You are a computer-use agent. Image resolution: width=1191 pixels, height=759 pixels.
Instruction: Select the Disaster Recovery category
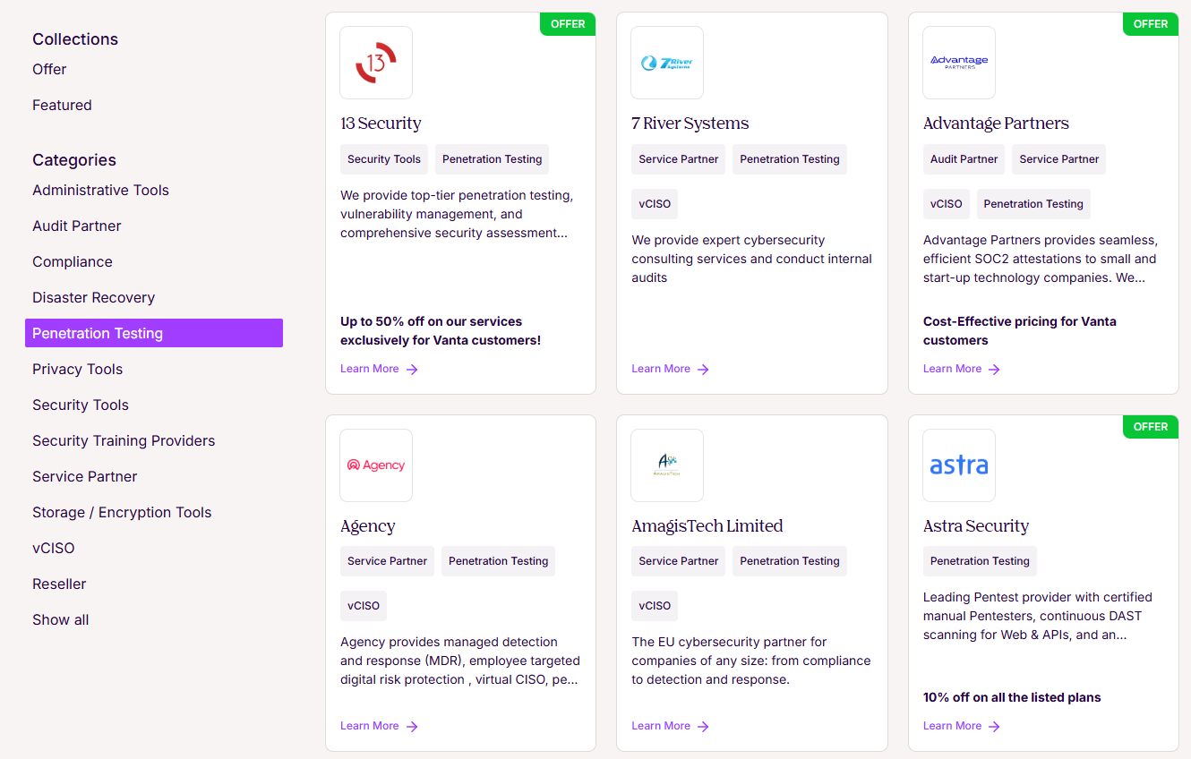point(94,297)
